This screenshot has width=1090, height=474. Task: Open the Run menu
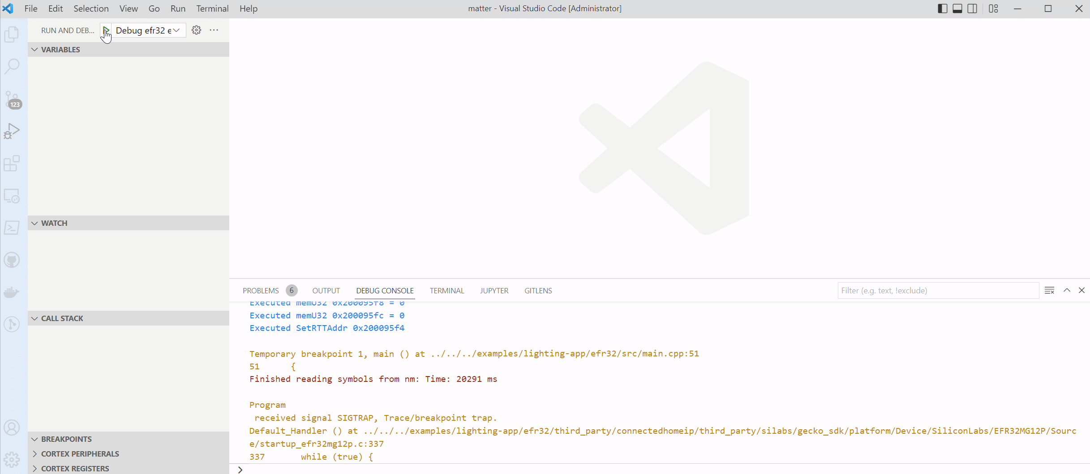[178, 8]
